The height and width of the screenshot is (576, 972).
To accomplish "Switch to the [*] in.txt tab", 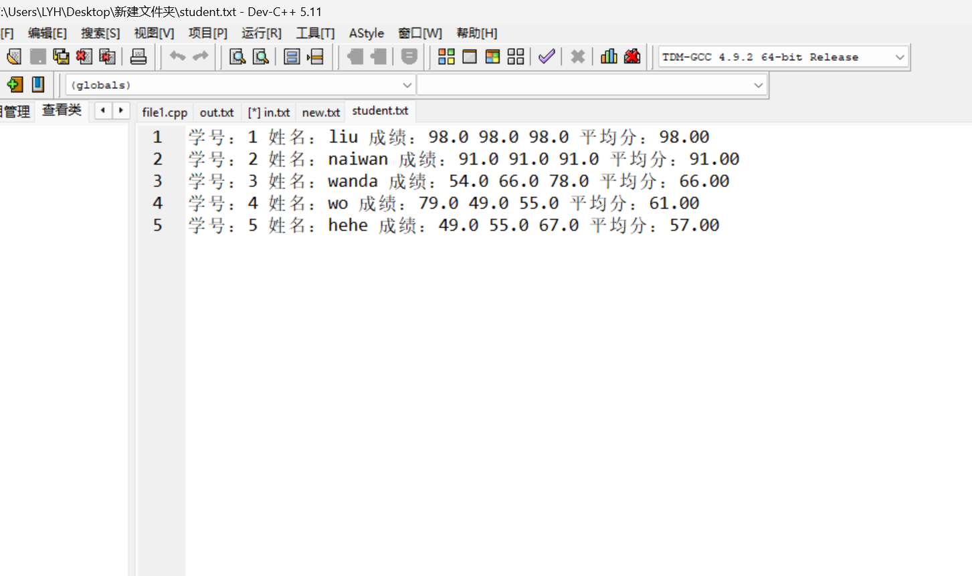I will 269,112.
